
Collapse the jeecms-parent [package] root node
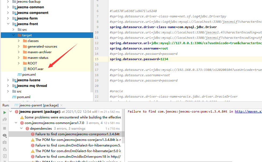[11, 112]
